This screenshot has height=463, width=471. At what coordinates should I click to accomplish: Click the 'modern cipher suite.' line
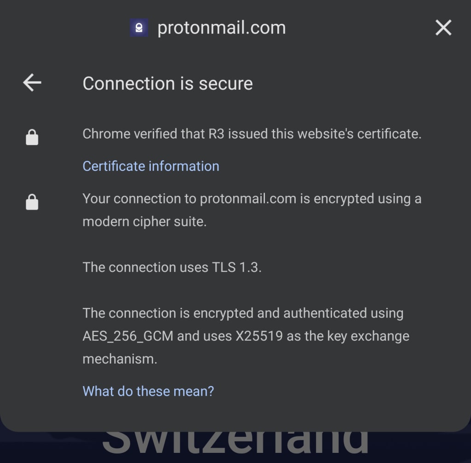tap(144, 221)
